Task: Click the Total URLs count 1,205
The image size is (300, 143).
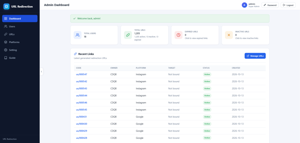Action: pos(137,33)
